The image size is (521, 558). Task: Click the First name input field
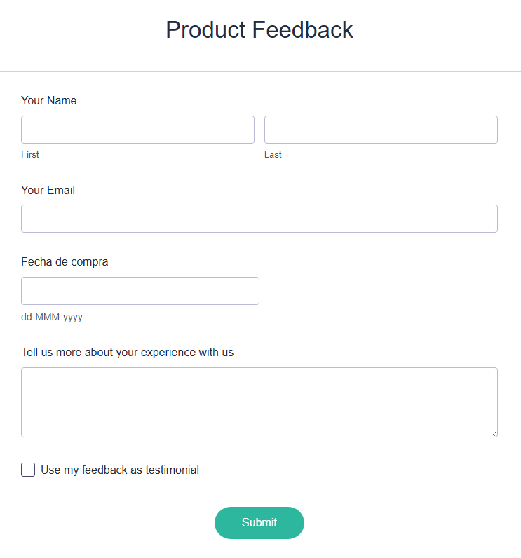(137, 130)
